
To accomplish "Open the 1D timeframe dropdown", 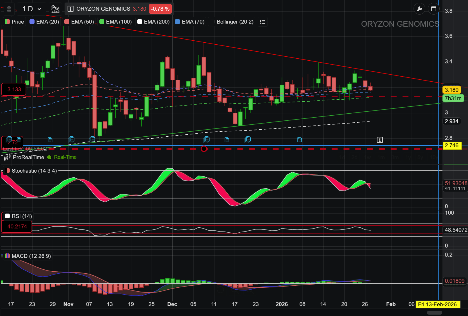I will tap(31, 9).
